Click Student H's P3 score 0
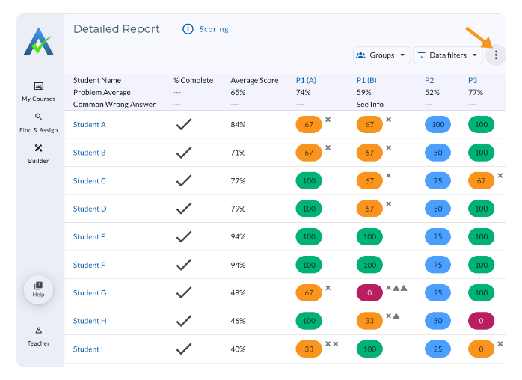Screen dimensions: 522x380 pos(481,321)
